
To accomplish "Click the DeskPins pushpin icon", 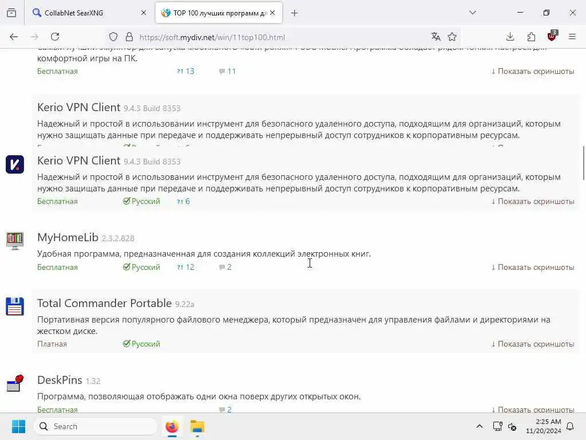I will pyautogui.click(x=15, y=383).
